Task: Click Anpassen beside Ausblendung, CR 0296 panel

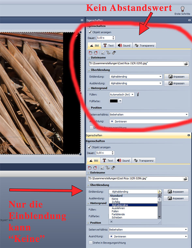Action: (176, 198)
